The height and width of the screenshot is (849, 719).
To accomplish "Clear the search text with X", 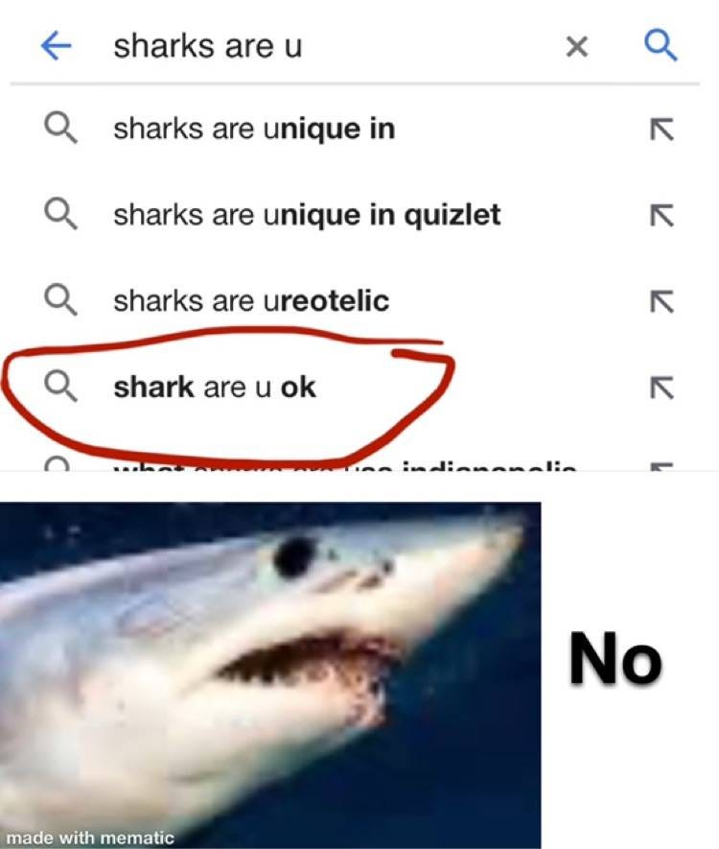I will [x=577, y=47].
